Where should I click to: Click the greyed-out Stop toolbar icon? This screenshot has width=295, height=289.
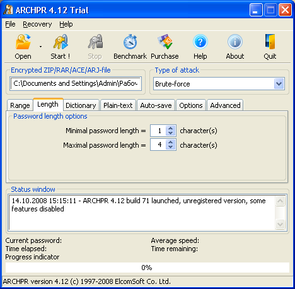tap(95, 42)
